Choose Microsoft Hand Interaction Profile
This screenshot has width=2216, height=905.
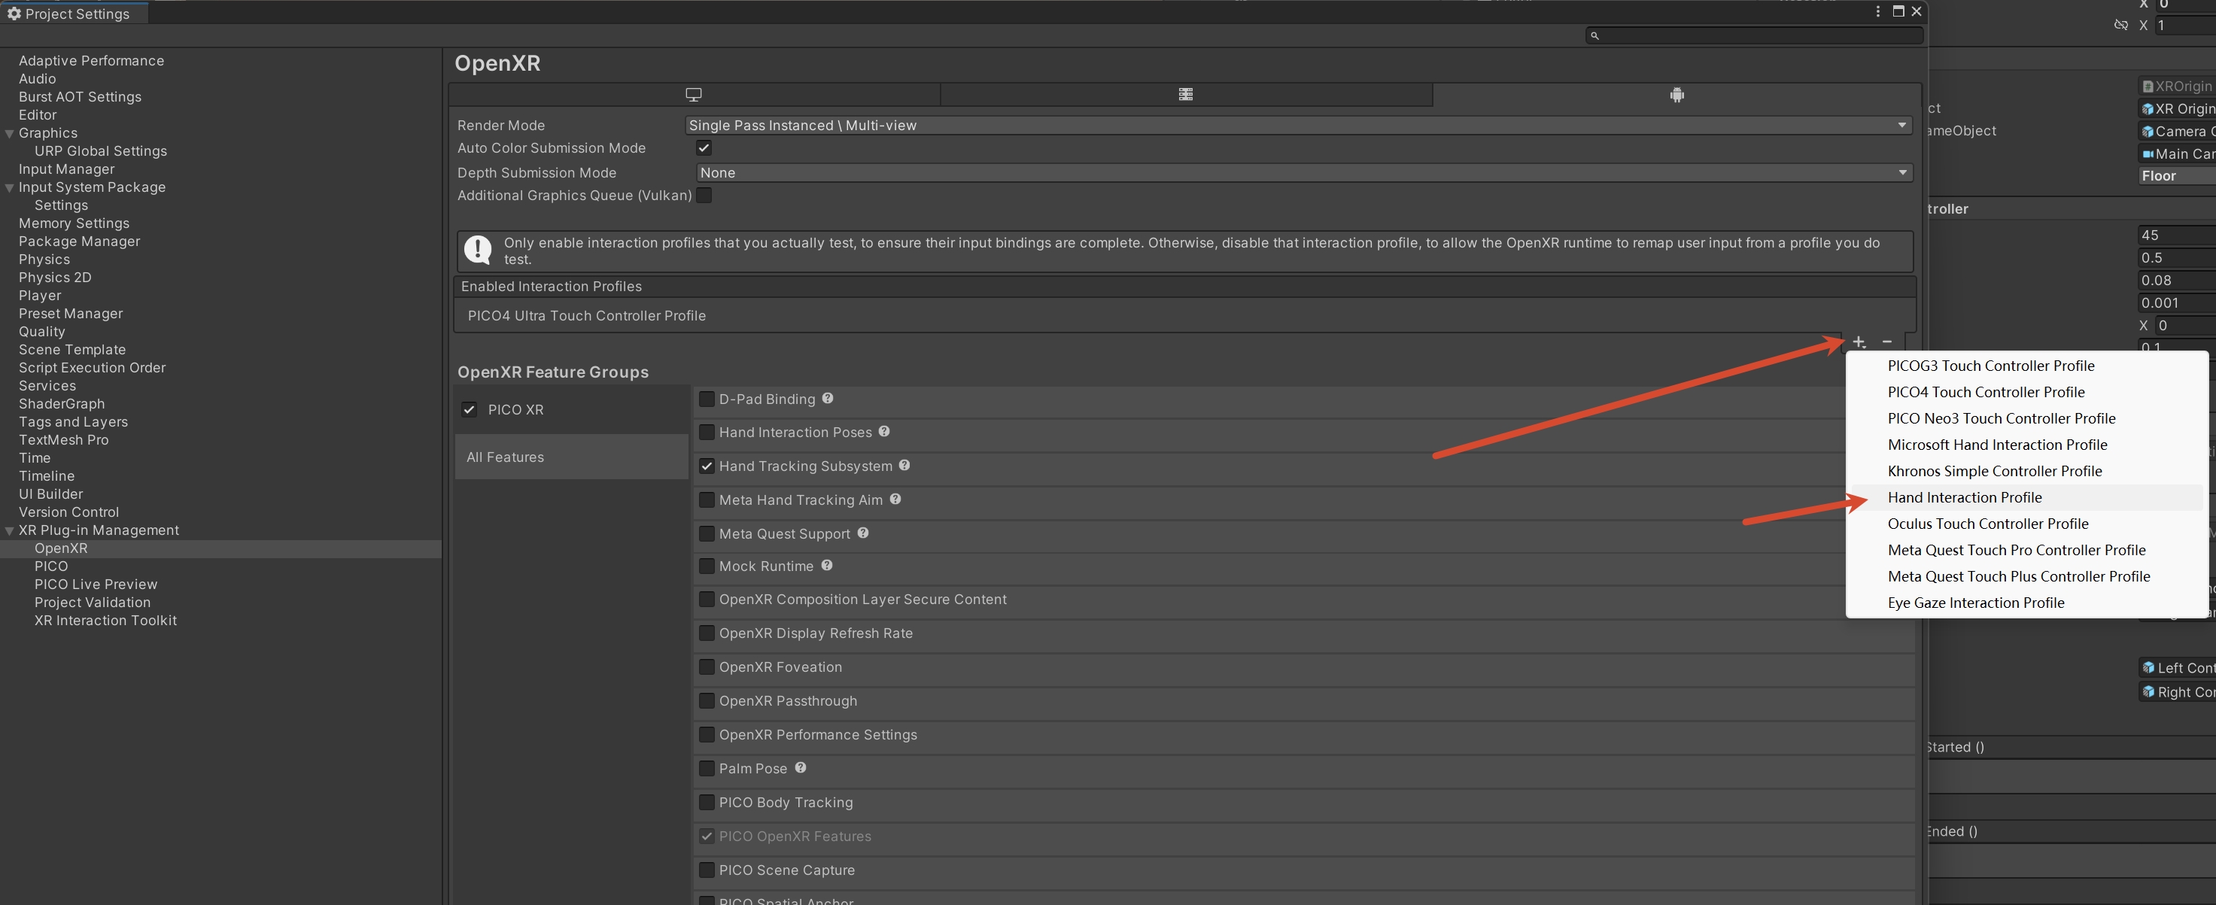click(2026, 445)
